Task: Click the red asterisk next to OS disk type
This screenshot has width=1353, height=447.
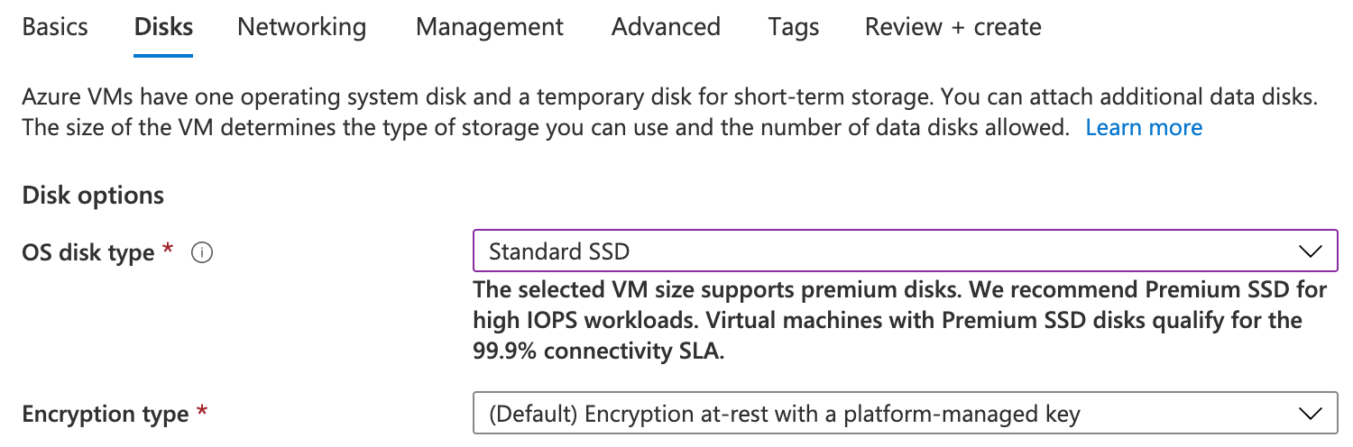Action: [169, 251]
